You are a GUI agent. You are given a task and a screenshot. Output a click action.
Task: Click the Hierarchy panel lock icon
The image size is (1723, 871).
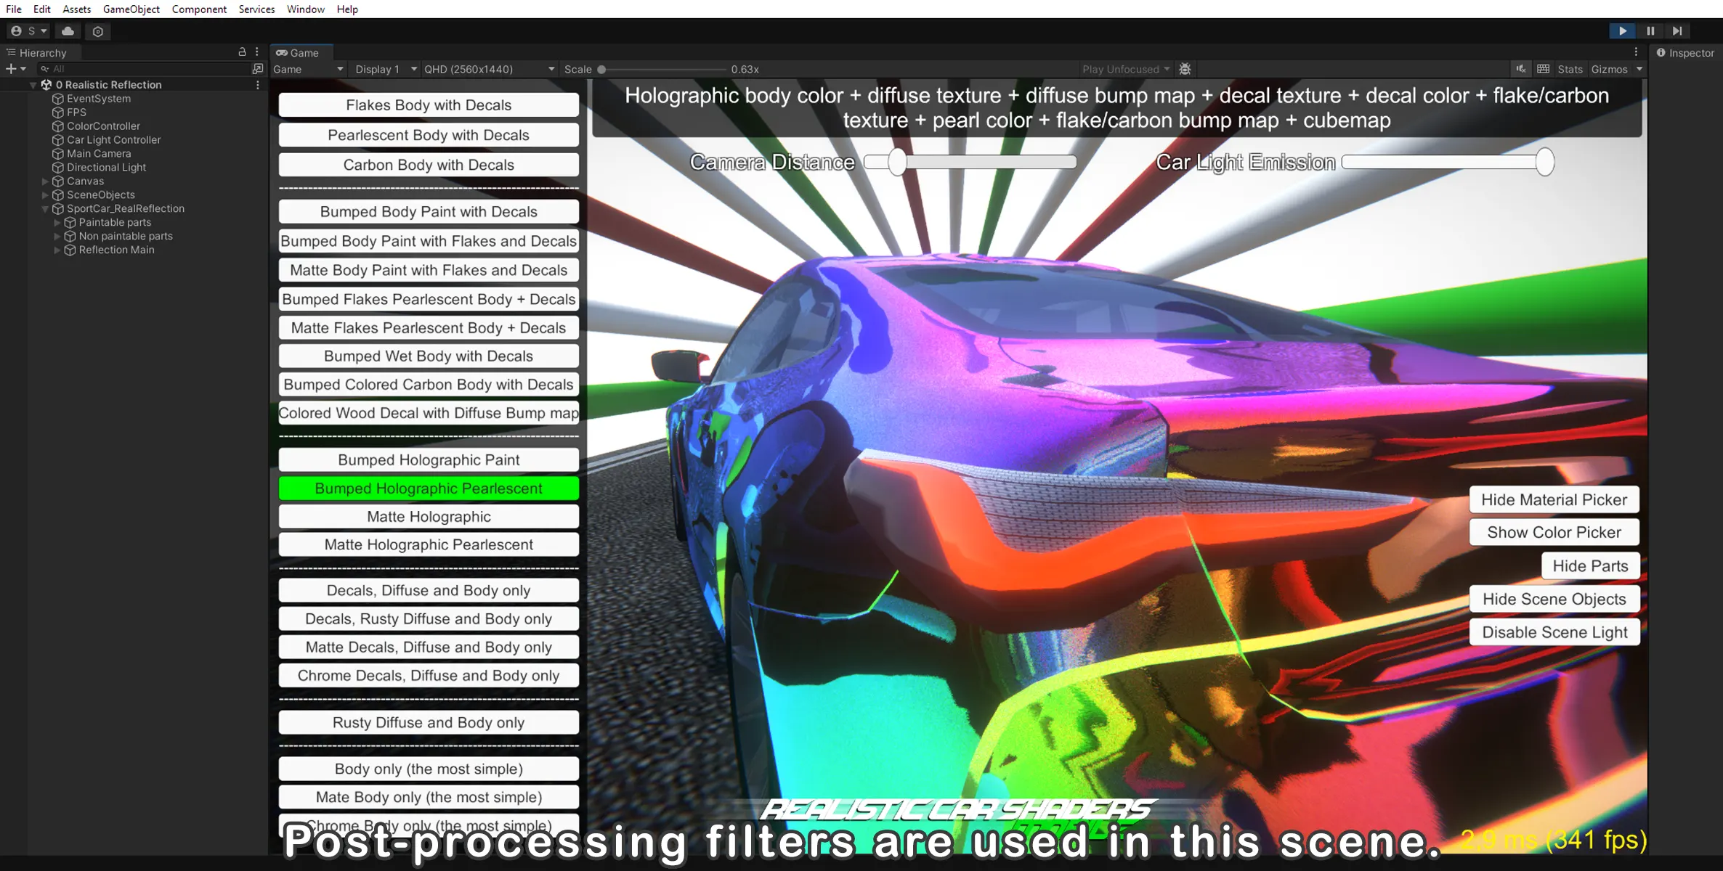pos(242,52)
